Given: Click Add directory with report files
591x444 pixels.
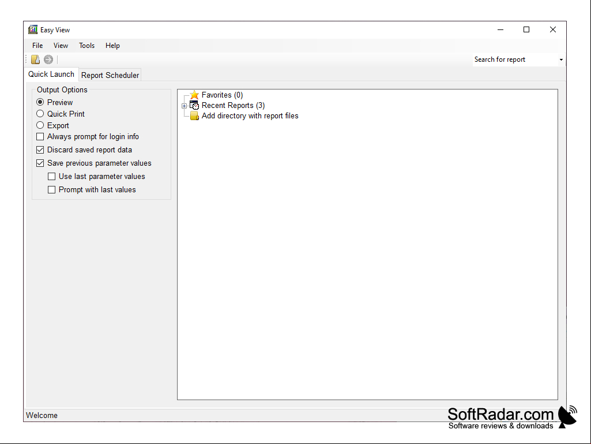Looking at the screenshot, I should 250,116.
